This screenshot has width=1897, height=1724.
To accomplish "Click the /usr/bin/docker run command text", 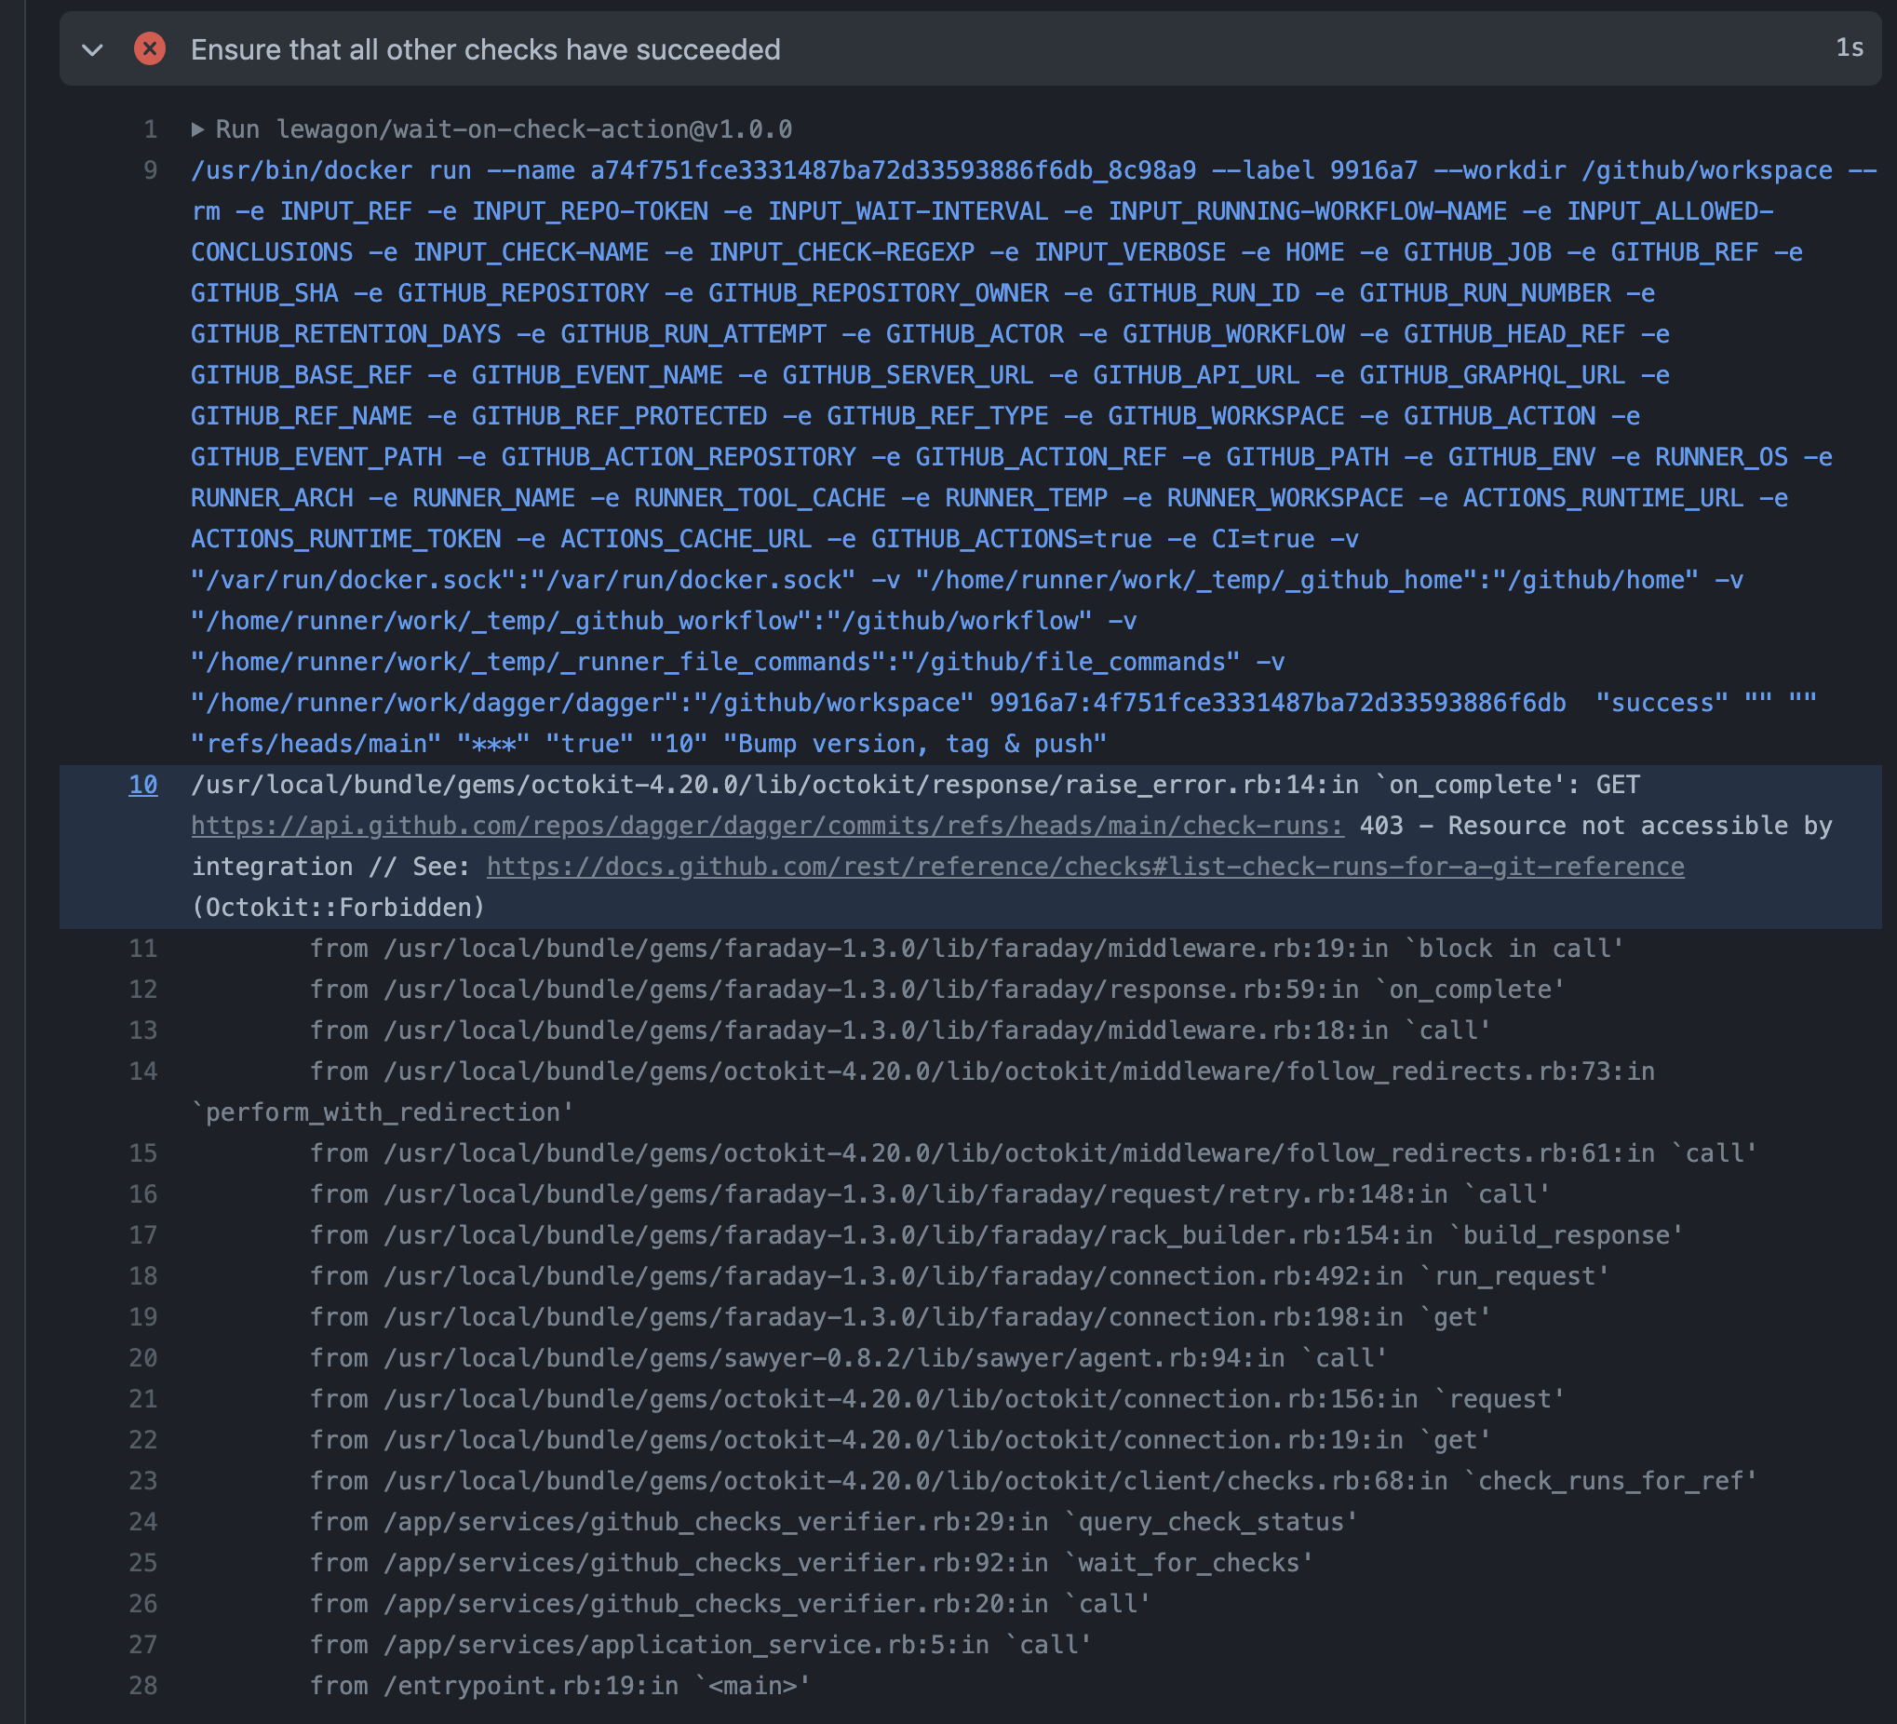I will point(331,171).
